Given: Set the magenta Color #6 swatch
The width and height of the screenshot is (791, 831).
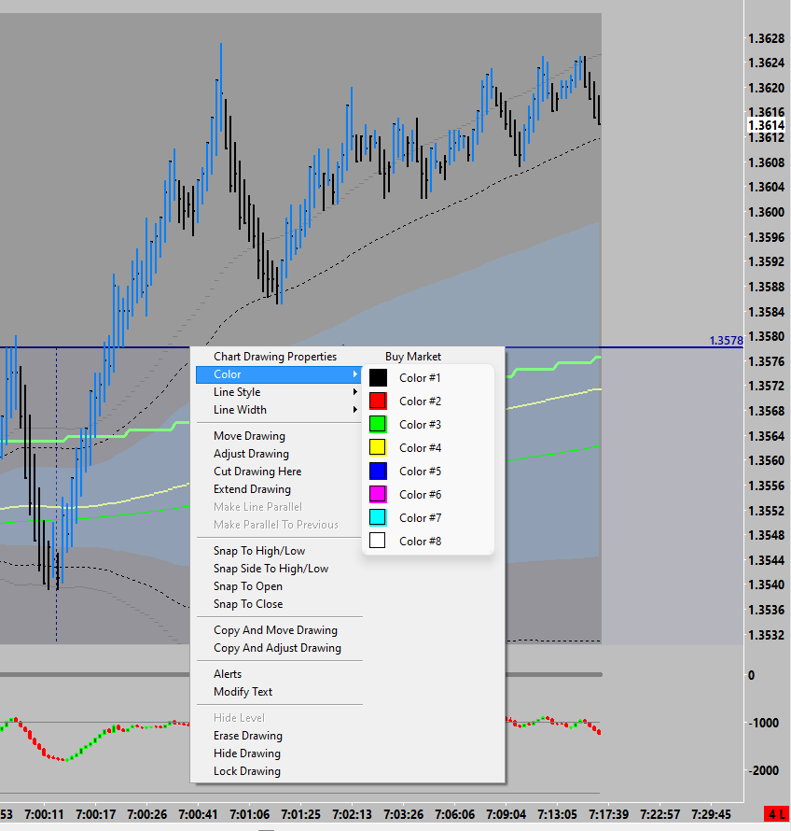Looking at the screenshot, I should tap(378, 495).
